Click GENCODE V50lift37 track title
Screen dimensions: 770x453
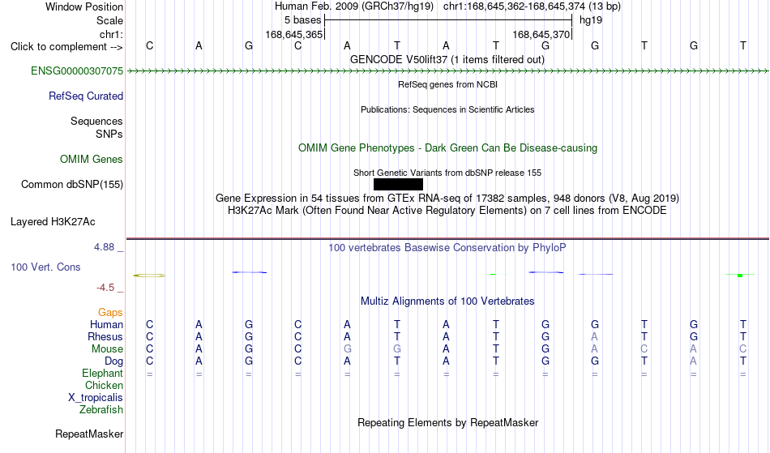click(447, 60)
